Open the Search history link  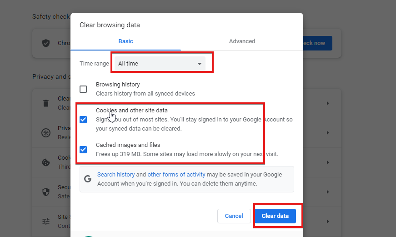(x=116, y=175)
